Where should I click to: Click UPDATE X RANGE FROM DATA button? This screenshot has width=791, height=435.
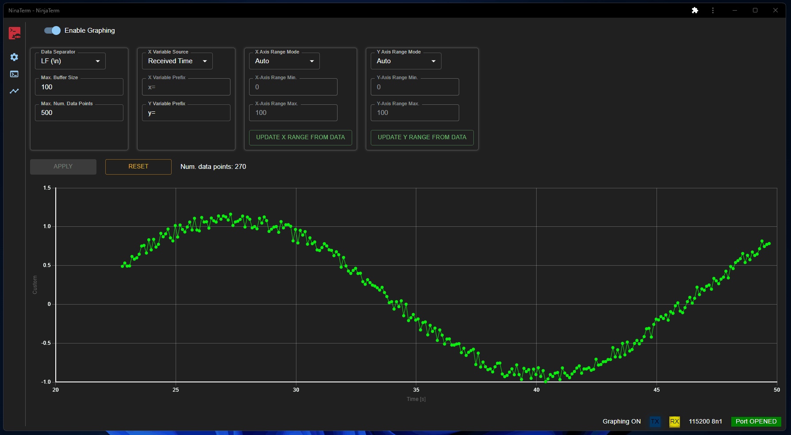click(300, 137)
